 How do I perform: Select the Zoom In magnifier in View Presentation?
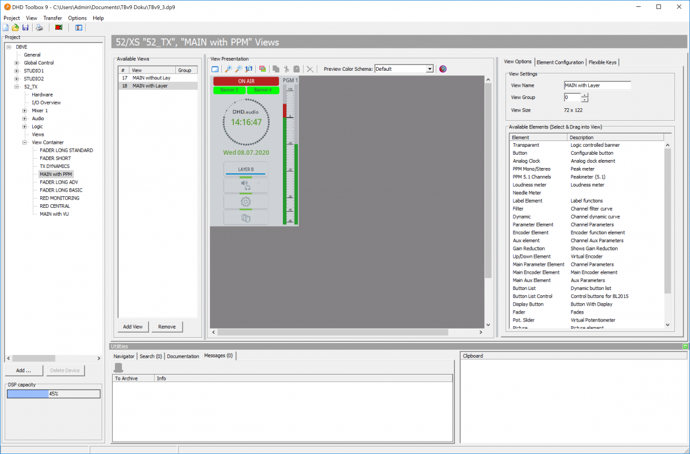pyautogui.click(x=228, y=68)
